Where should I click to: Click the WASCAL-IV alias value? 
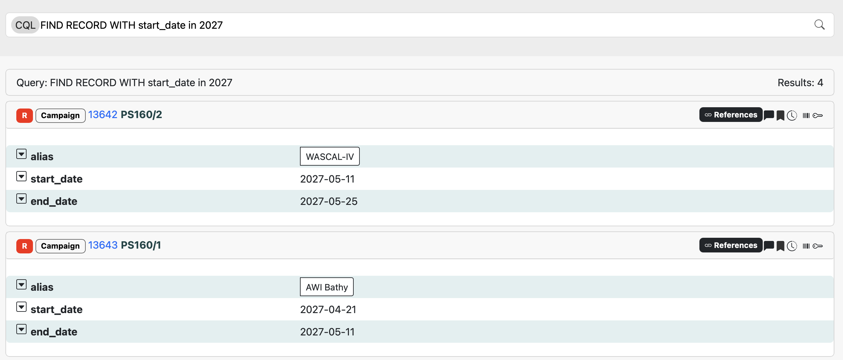tap(329, 156)
